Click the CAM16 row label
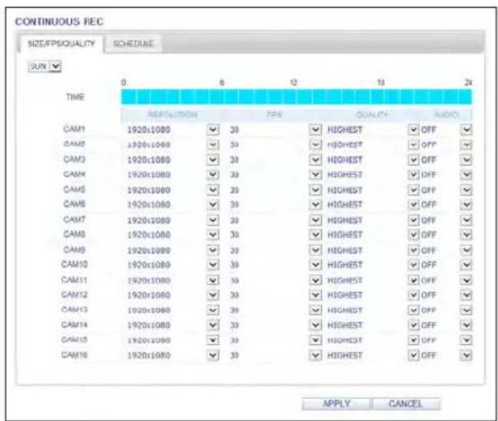 pos(75,354)
